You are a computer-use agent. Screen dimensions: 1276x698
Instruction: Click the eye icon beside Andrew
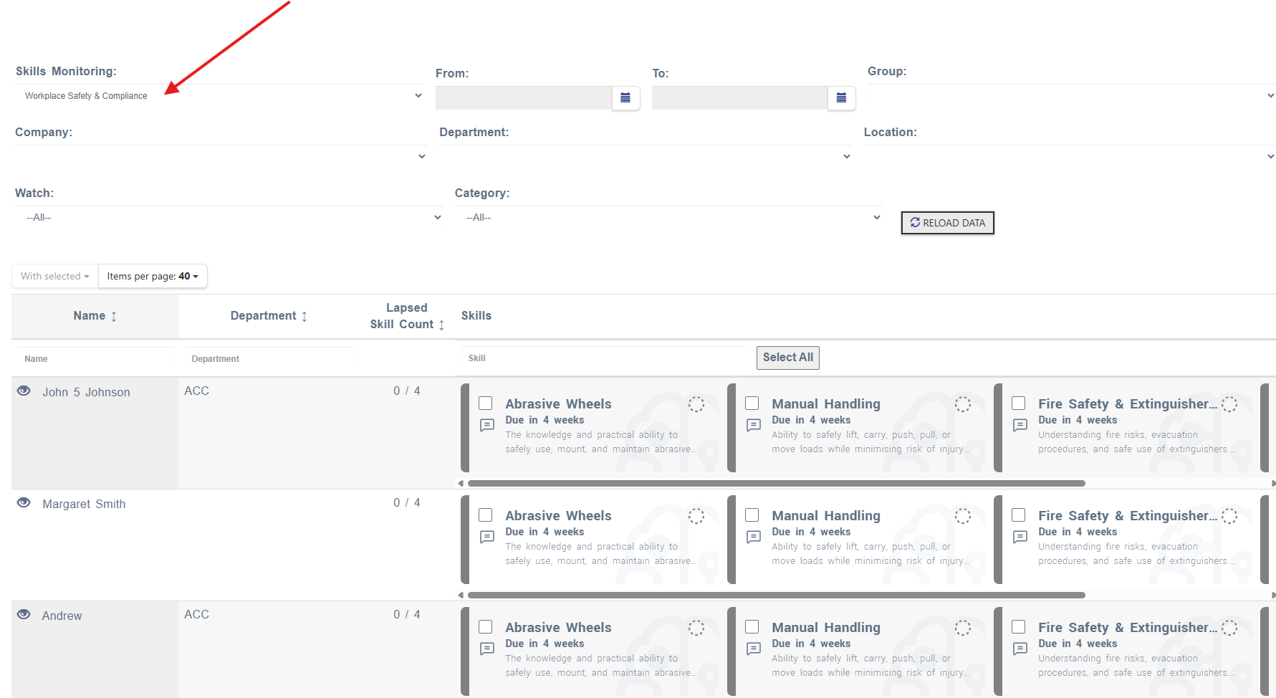pos(24,615)
